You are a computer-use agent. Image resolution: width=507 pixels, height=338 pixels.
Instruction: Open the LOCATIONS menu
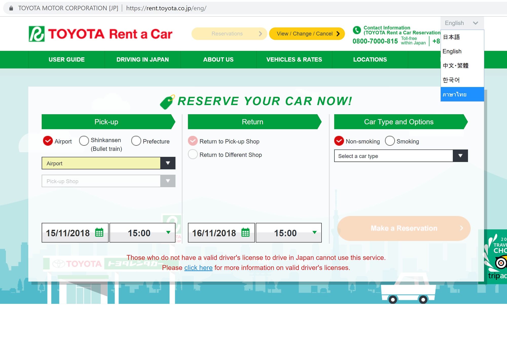tap(370, 60)
